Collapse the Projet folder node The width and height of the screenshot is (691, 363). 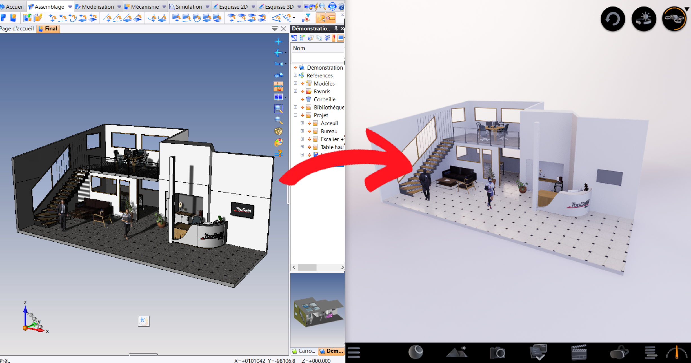[295, 115]
